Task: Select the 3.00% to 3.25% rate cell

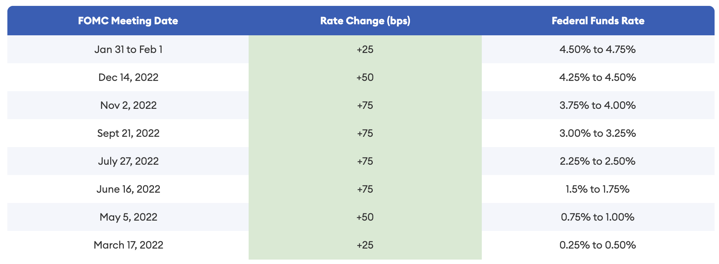Action: tap(597, 133)
